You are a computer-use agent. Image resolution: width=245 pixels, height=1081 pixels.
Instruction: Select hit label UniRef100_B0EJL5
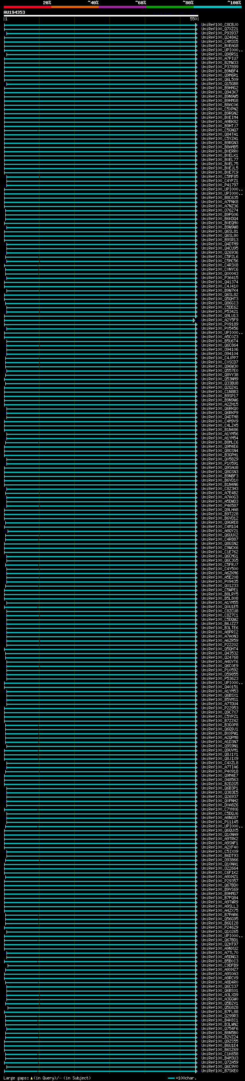point(220,168)
